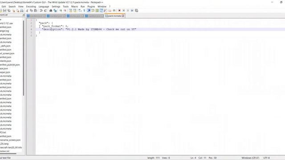Screen dimensions: 285x160
Task: Click the Stop Recording macro icon
Action: coord(124,11)
